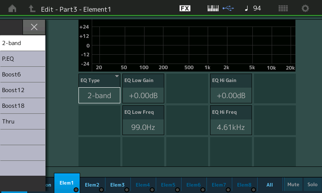Choose Boost18 EQ type
The height and width of the screenshot is (193, 322).
[x=23, y=106]
